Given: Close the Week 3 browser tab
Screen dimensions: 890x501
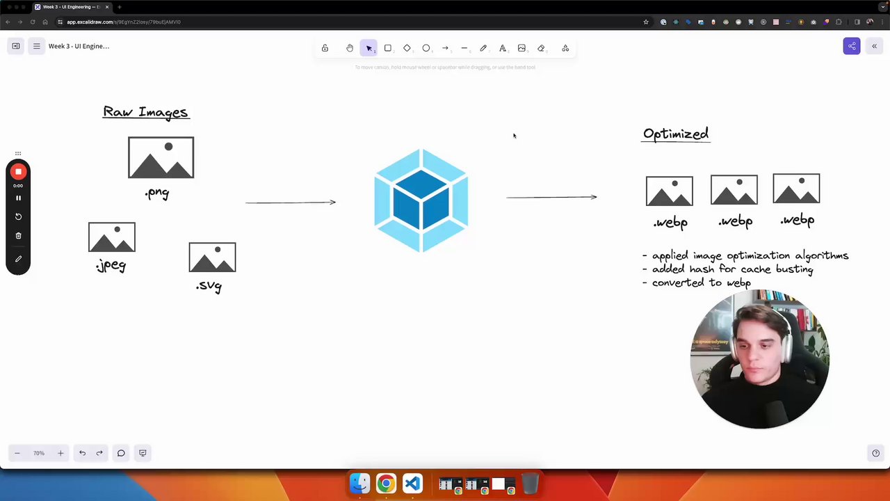Looking at the screenshot, I should pos(107,7).
